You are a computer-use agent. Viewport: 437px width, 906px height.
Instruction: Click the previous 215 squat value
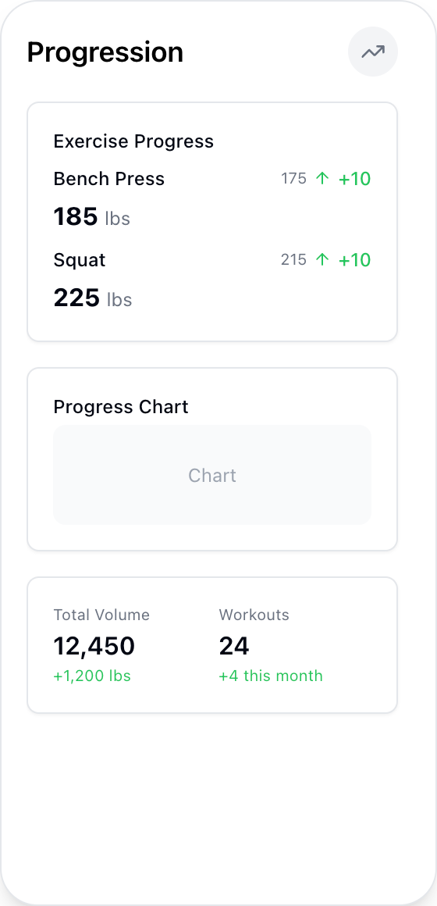tap(294, 260)
